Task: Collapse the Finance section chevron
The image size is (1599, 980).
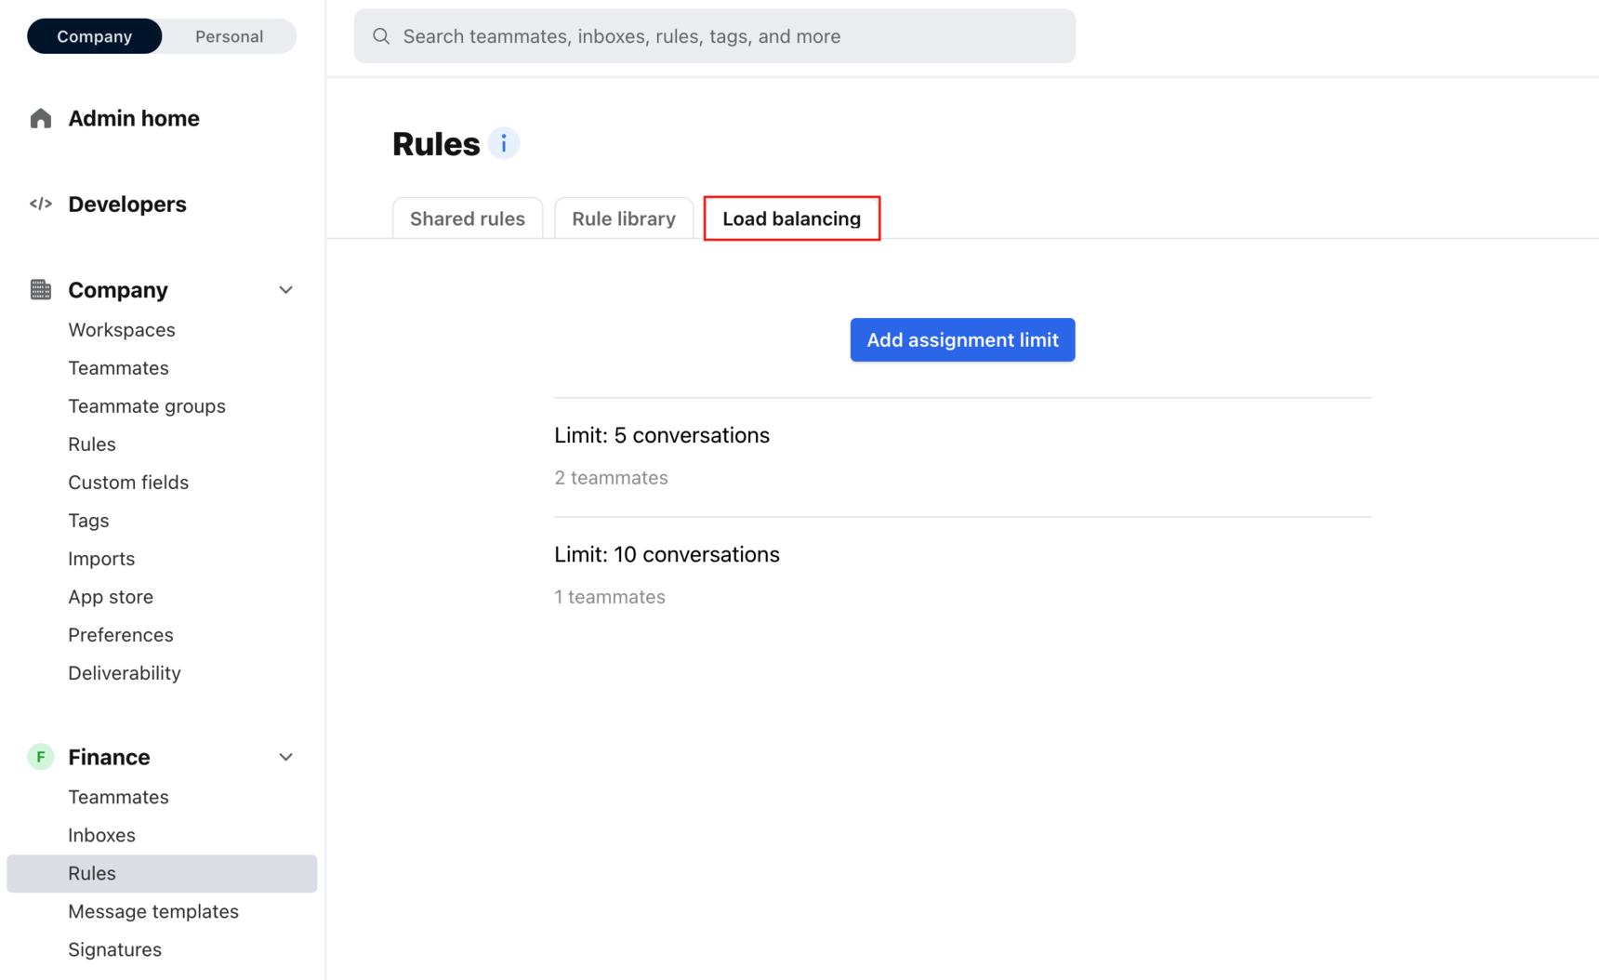Action: coord(285,757)
